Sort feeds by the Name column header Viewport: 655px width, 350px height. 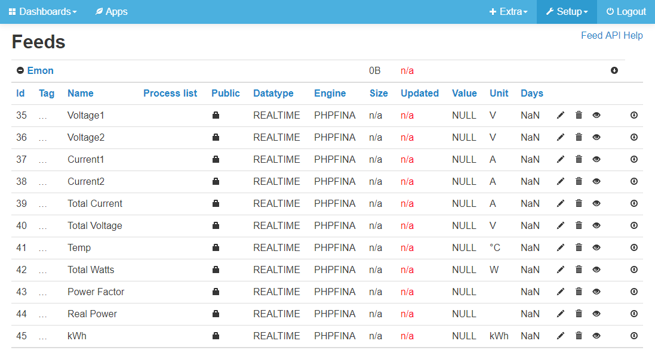click(x=80, y=93)
